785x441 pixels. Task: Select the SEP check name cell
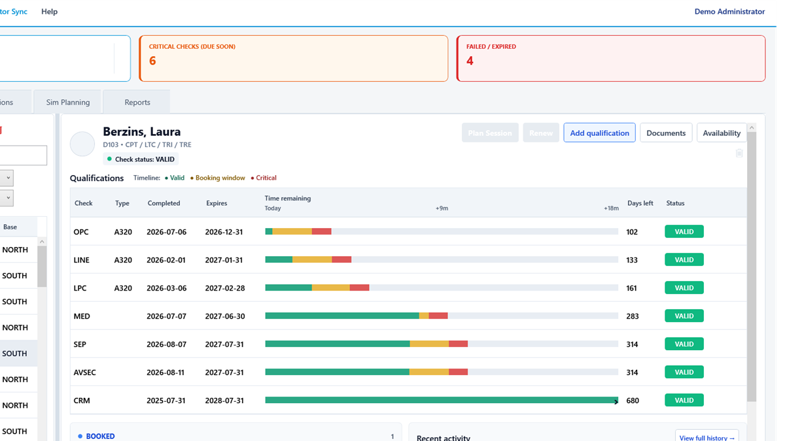[80, 344]
